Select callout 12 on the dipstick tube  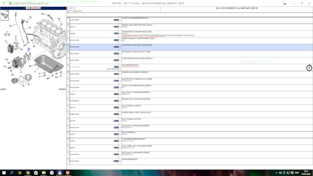coord(30,27)
